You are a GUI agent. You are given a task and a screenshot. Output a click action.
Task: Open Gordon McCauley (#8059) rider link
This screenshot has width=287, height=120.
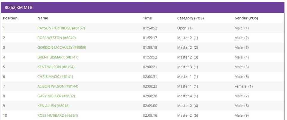coord(62,47)
